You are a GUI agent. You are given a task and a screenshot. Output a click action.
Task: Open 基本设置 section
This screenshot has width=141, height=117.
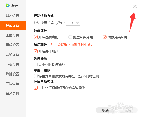point(12,16)
